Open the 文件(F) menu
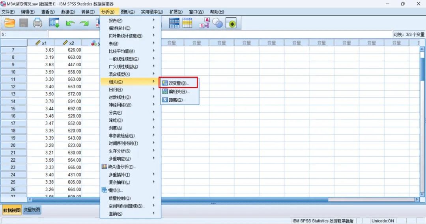 point(8,12)
